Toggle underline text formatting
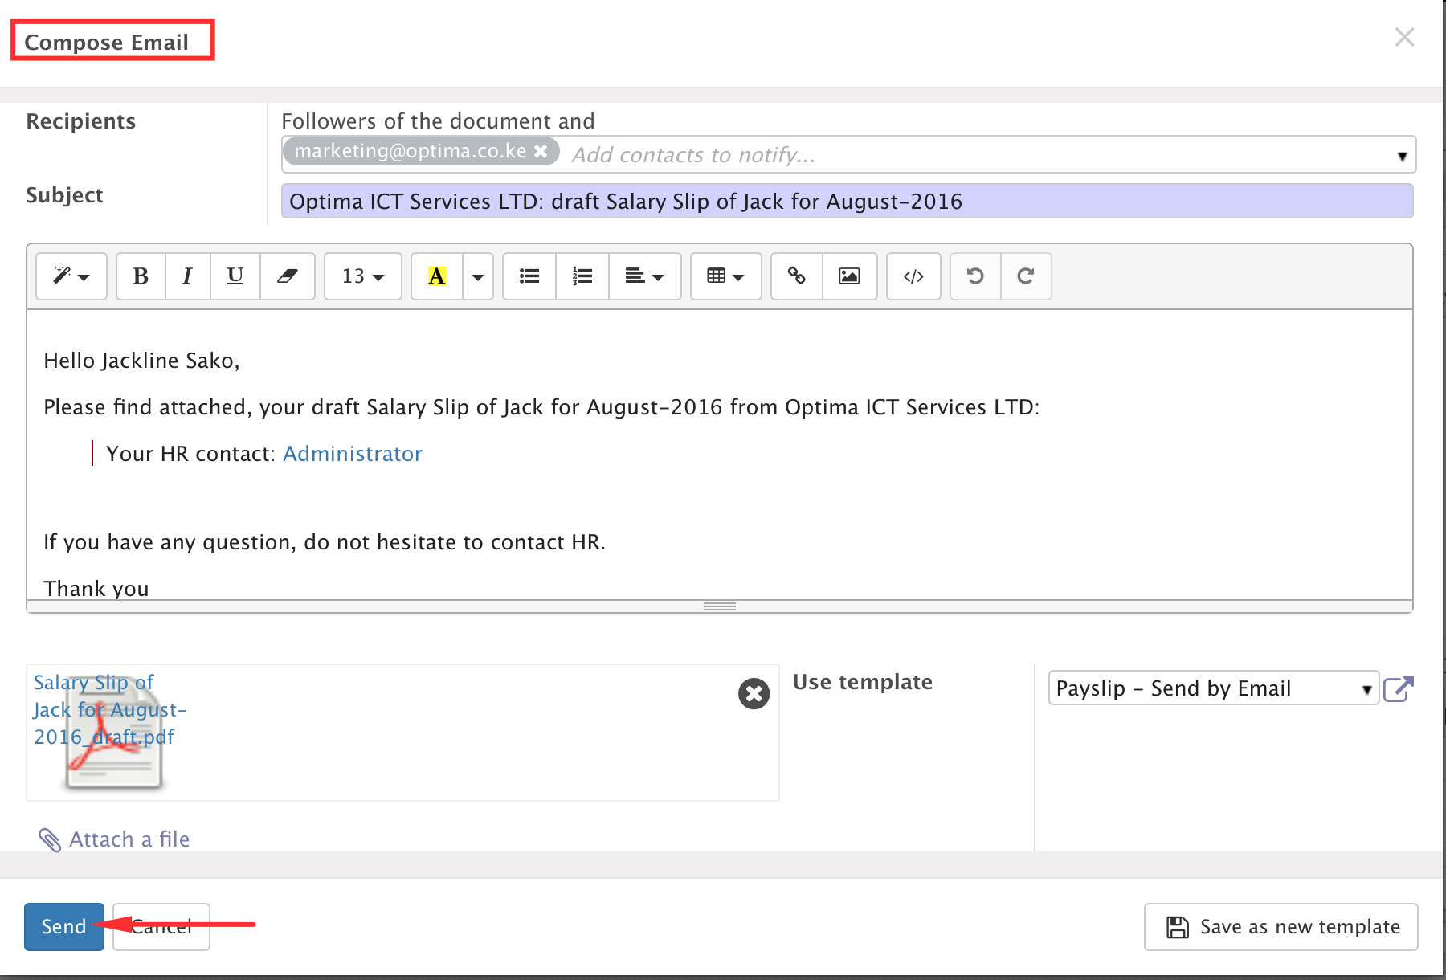The width and height of the screenshot is (1446, 980). 235,276
